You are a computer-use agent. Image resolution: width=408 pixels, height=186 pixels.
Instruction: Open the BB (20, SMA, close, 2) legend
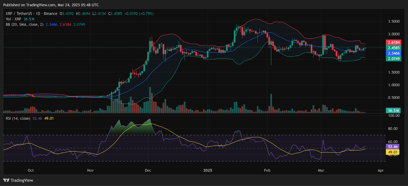coord(24,24)
